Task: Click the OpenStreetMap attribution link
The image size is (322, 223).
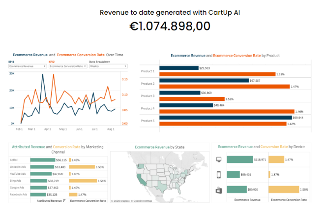Action: coord(143,201)
